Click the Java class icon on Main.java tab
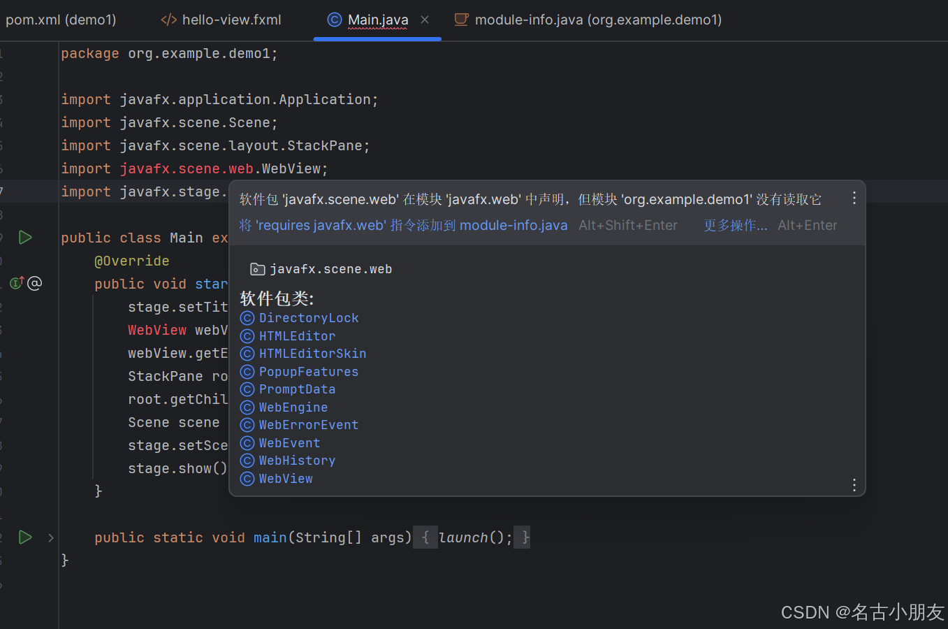The image size is (948, 629). (335, 20)
